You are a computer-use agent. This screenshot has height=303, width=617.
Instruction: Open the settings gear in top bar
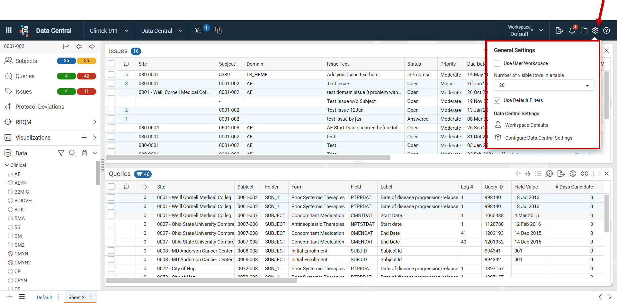coord(595,31)
